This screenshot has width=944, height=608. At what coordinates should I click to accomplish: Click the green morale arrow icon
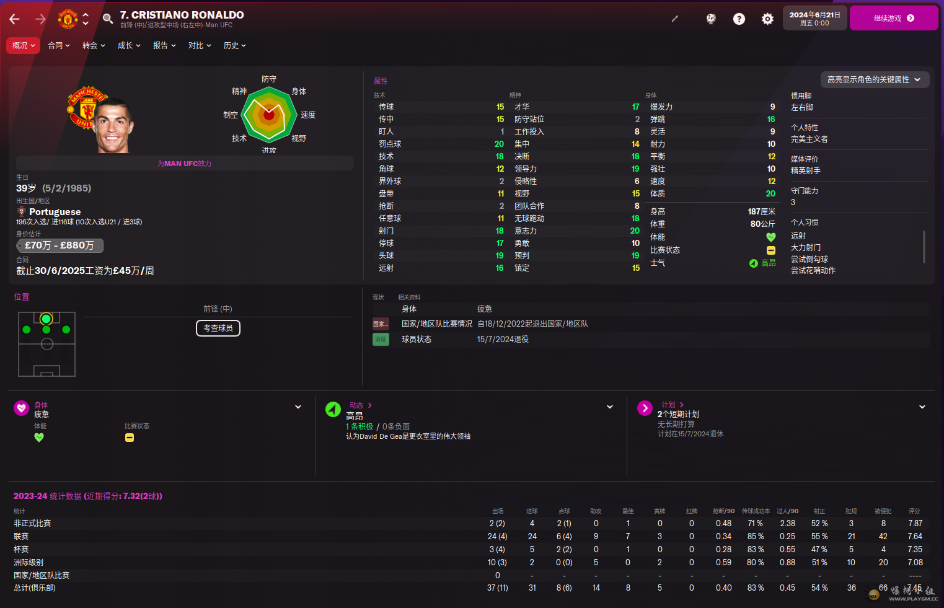point(333,409)
